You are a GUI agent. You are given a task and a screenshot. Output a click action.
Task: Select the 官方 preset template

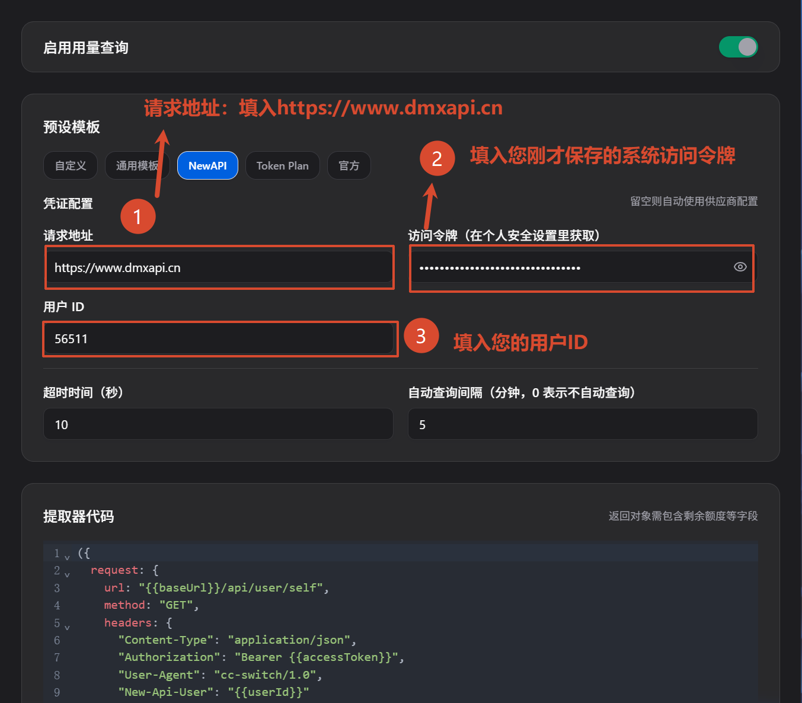coord(349,165)
